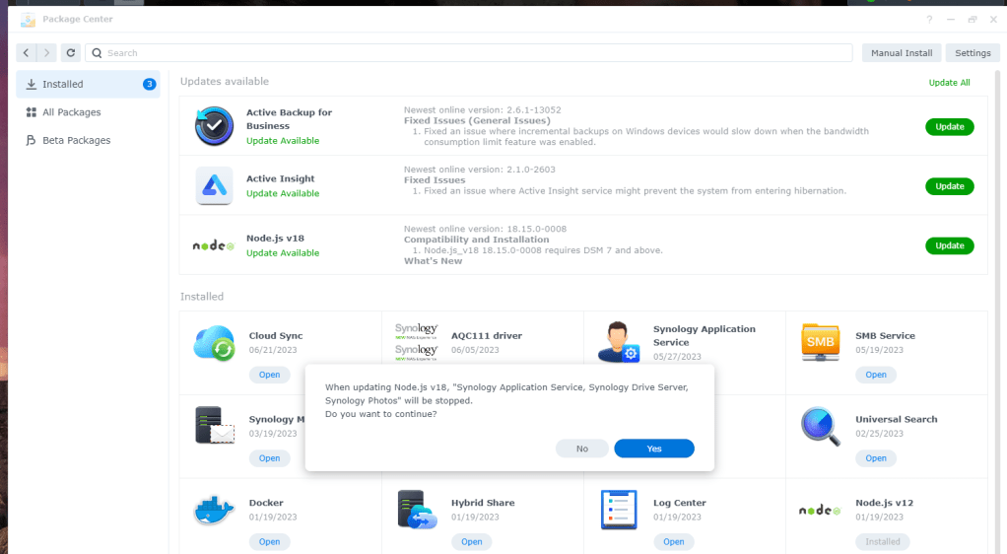This screenshot has width=1007, height=554.
Task: Open Manual Install
Action: pyautogui.click(x=902, y=52)
